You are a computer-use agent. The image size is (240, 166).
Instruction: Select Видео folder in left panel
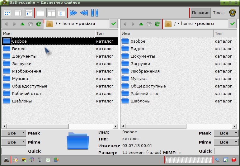pos(60,49)
